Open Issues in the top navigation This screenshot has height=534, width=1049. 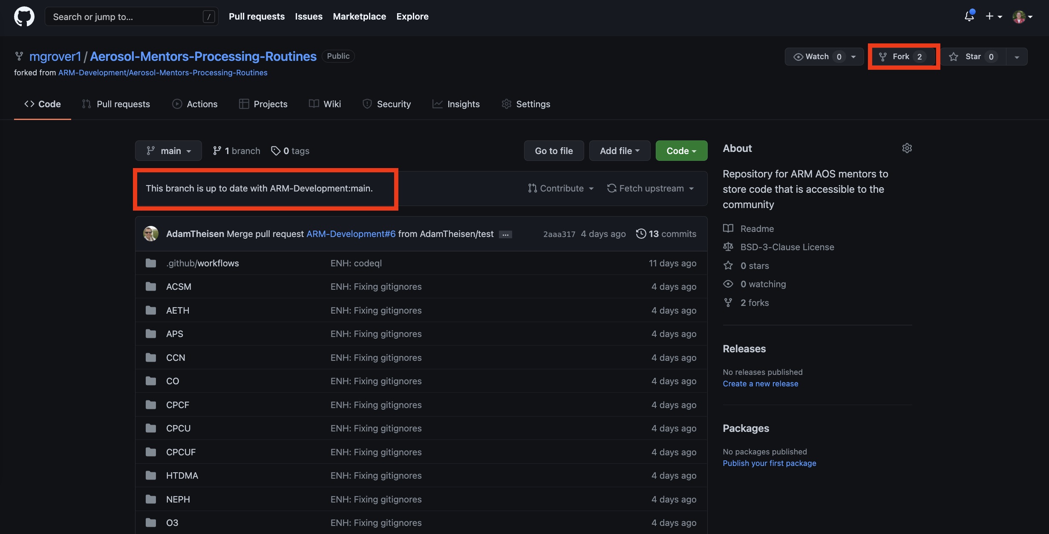[308, 17]
